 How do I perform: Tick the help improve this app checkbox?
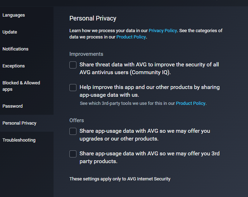[x=73, y=88]
